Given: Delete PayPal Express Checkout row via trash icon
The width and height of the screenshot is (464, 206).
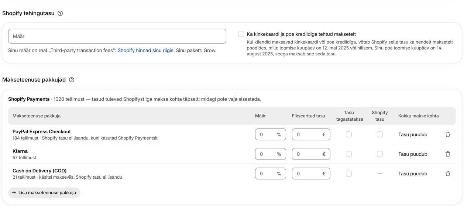Looking at the screenshot, I should [x=448, y=134].
